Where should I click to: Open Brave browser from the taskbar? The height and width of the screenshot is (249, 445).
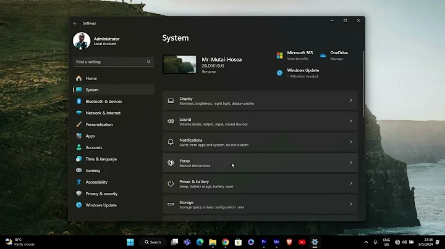point(289,242)
